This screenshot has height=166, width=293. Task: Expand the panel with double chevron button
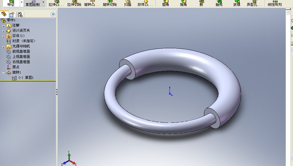(x=53, y=14)
